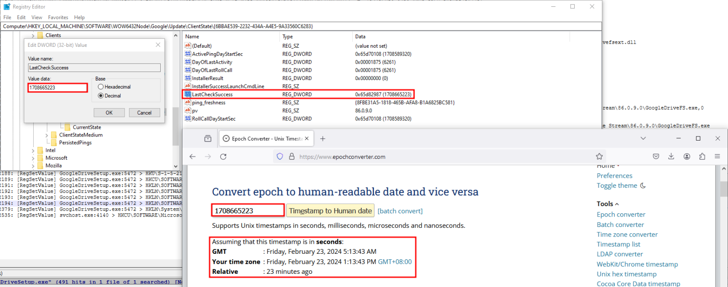Expand the Clients registry key
This screenshot has height=287, width=728.
tap(33, 35)
